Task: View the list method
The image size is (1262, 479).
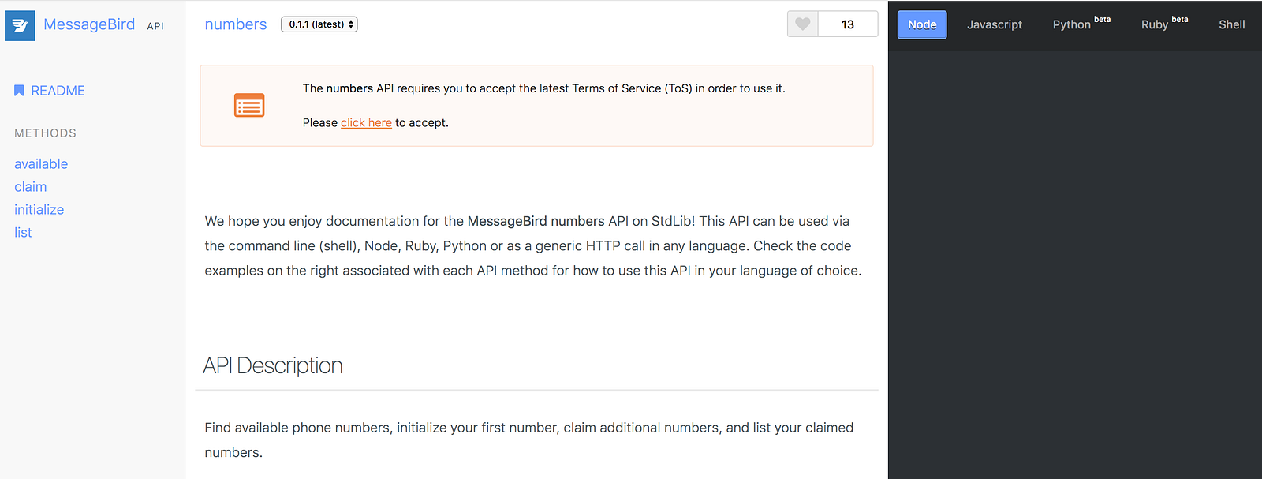Action: coord(23,233)
